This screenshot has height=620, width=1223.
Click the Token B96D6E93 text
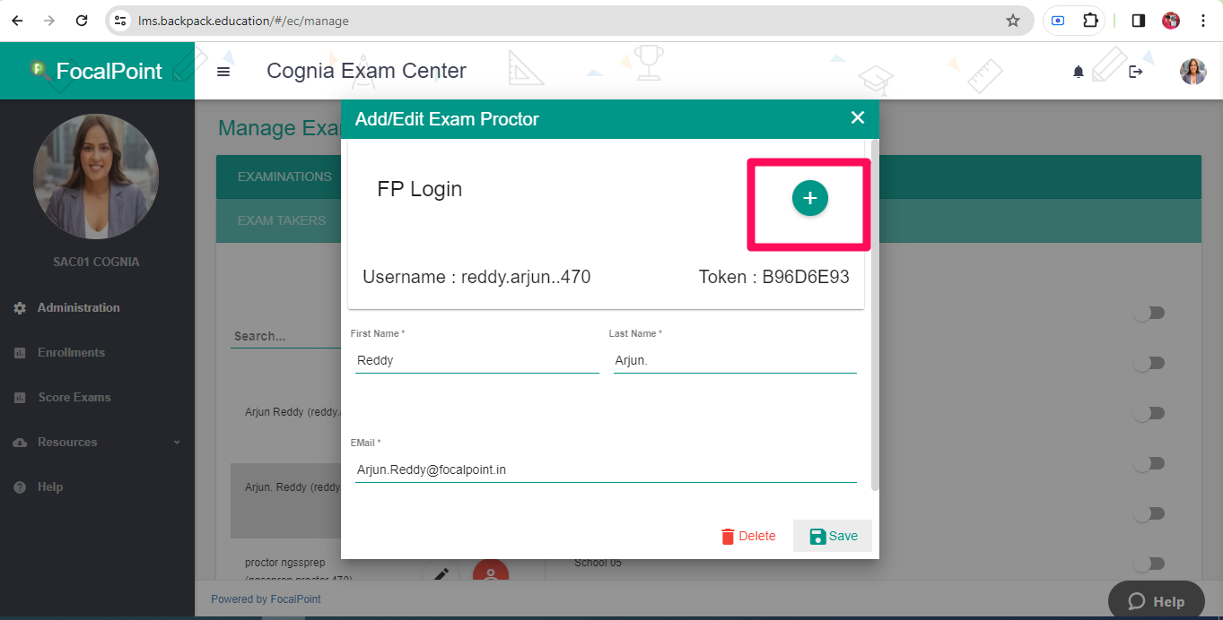point(773,277)
